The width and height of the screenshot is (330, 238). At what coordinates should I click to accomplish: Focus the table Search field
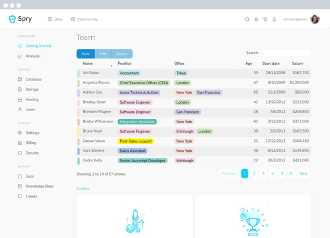coord(286,53)
